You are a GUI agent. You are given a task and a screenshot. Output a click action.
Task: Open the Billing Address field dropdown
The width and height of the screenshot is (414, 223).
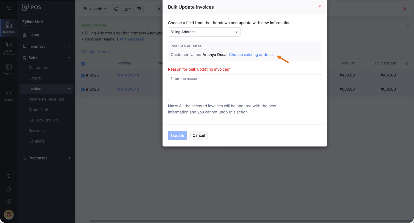click(204, 32)
